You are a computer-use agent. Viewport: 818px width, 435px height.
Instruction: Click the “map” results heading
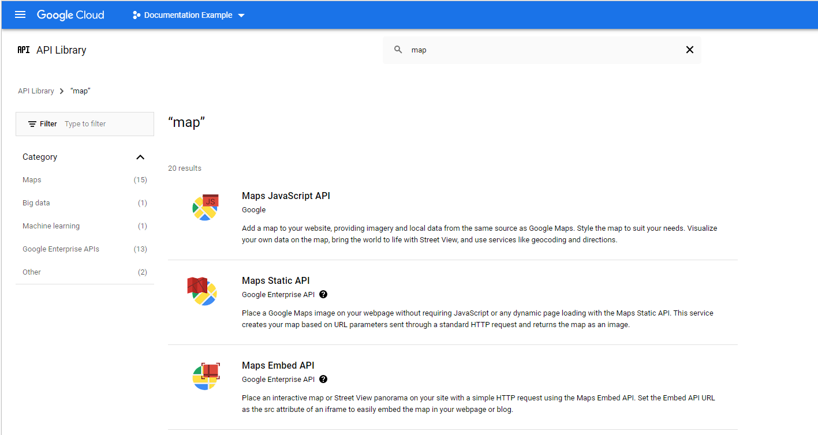[186, 122]
